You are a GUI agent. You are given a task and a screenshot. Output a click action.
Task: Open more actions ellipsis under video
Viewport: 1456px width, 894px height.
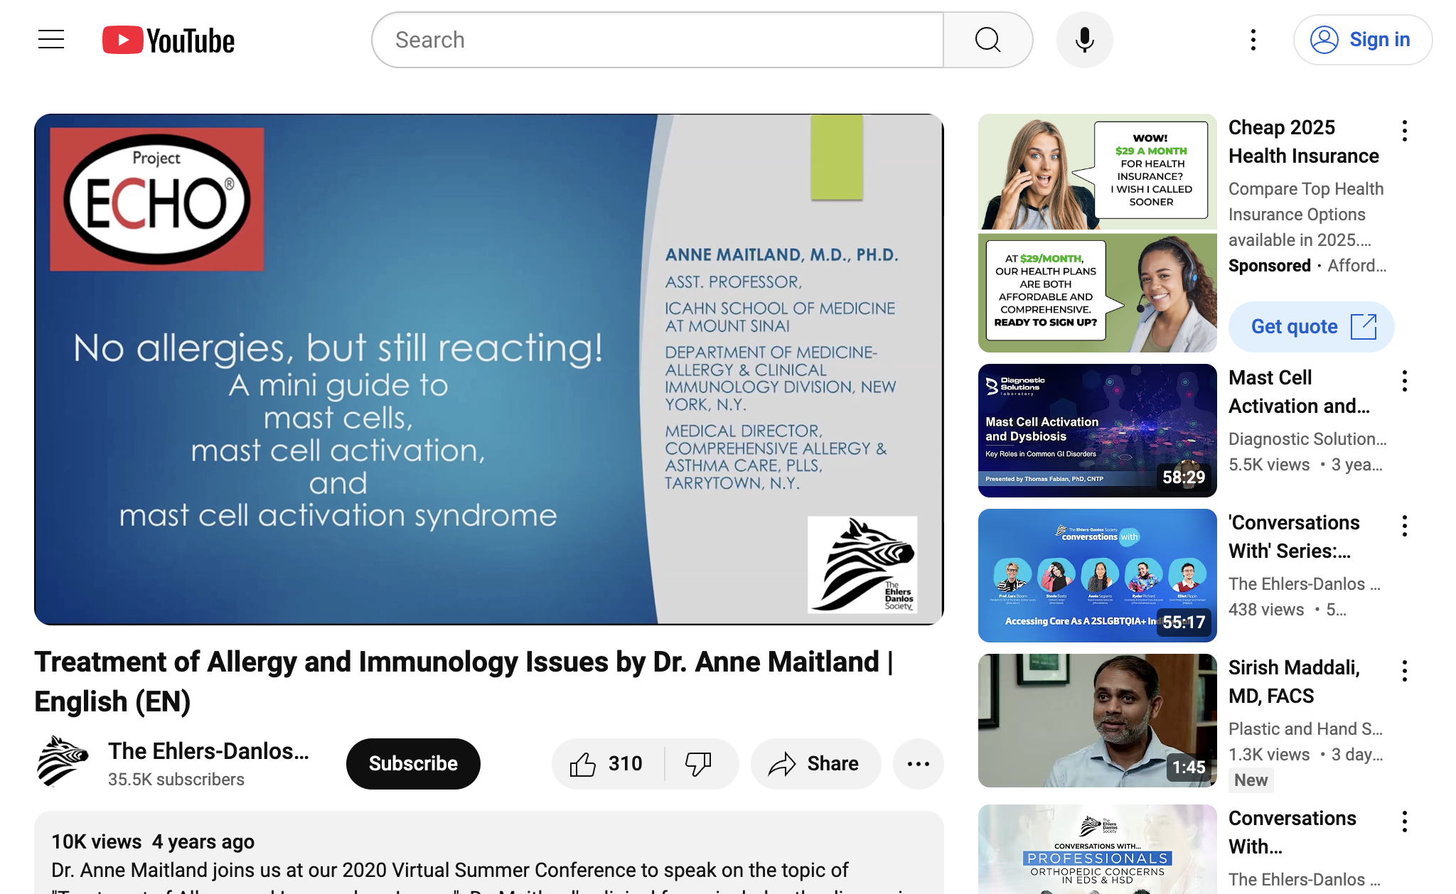tap(919, 764)
